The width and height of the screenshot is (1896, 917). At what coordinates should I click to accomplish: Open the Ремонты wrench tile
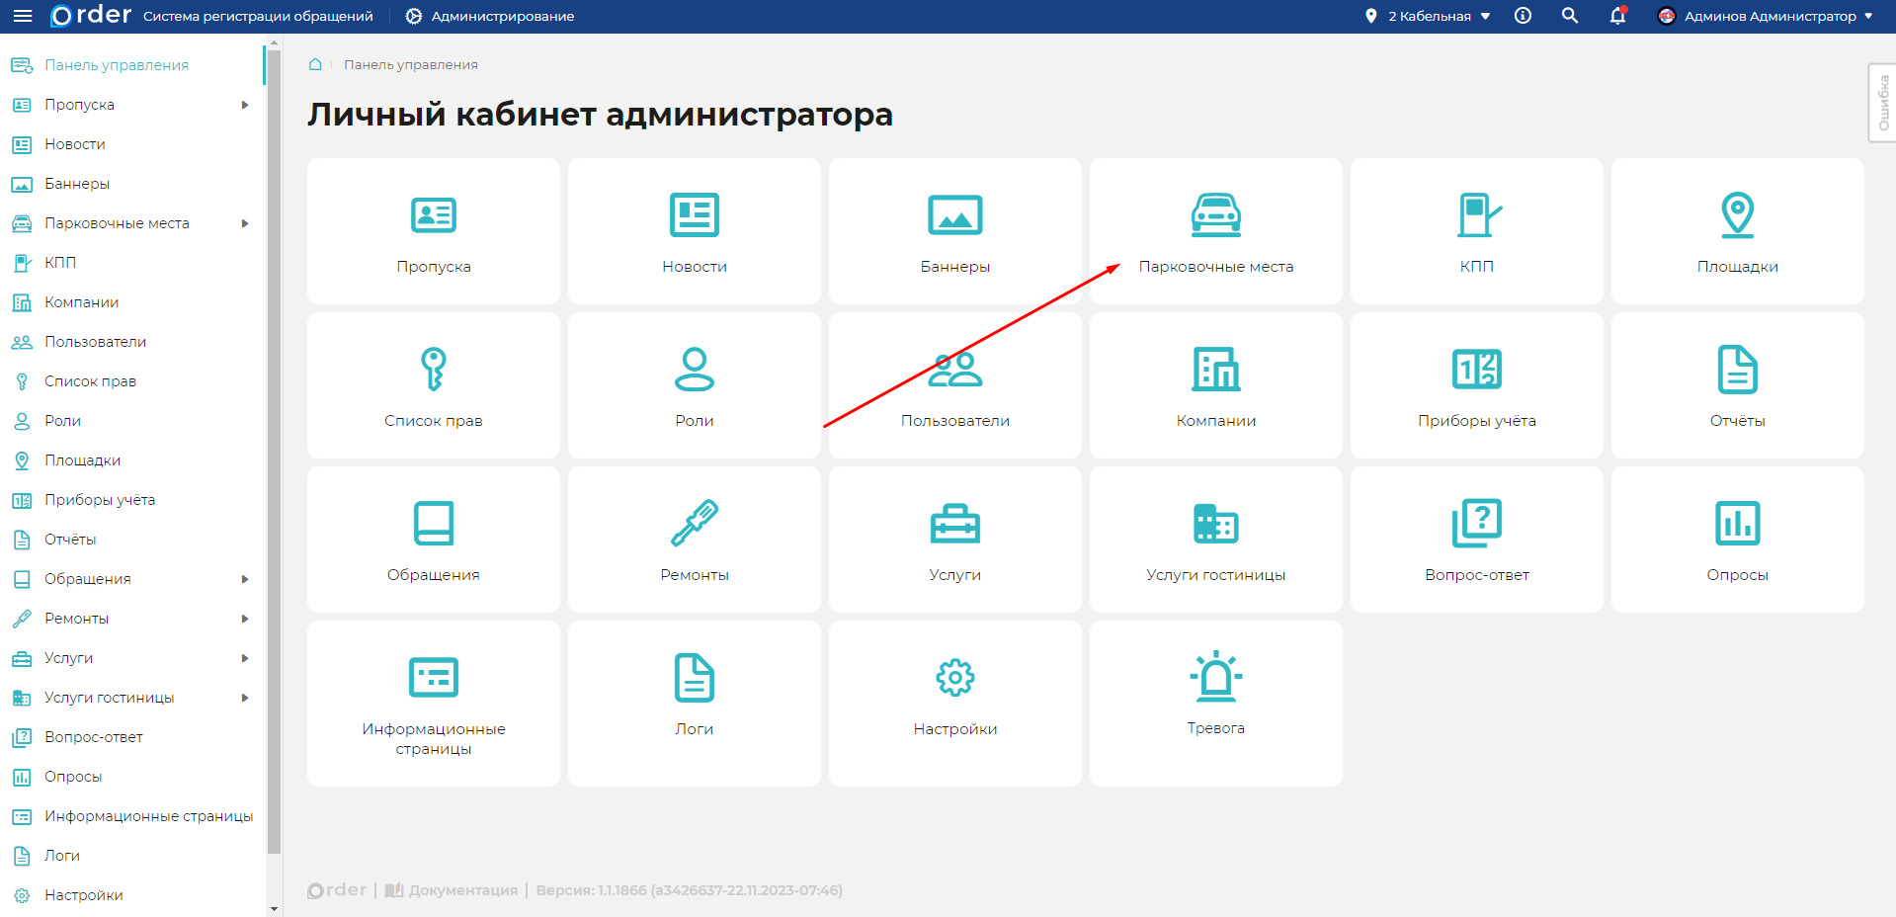[694, 539]
